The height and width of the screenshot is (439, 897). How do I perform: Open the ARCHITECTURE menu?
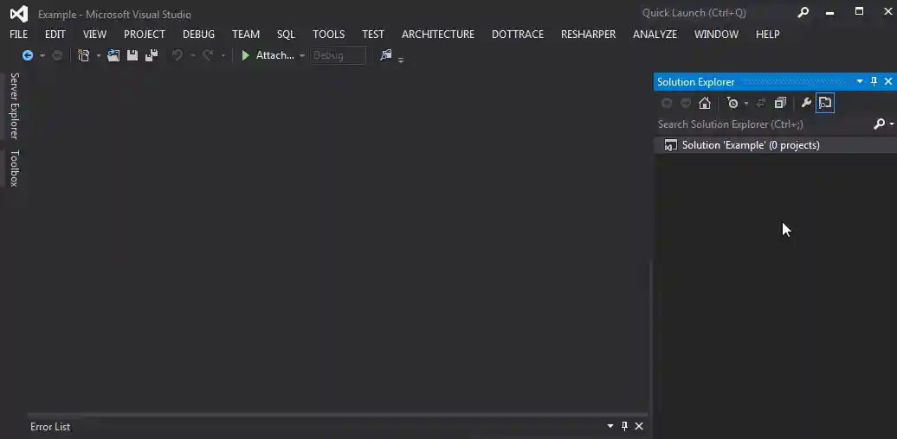tap(437, 35)
